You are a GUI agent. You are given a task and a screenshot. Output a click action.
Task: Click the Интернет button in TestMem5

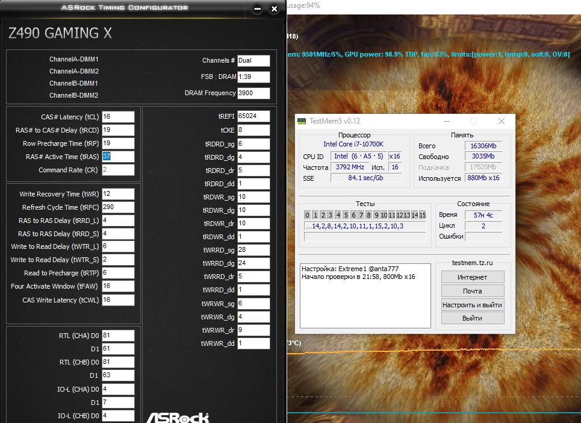pos(473,277)
